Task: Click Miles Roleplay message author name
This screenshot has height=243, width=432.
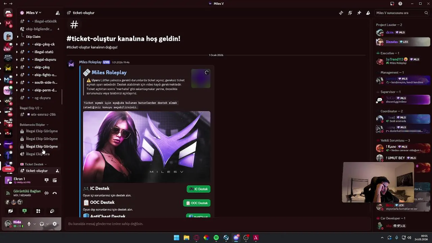Action: pos(90,62)
